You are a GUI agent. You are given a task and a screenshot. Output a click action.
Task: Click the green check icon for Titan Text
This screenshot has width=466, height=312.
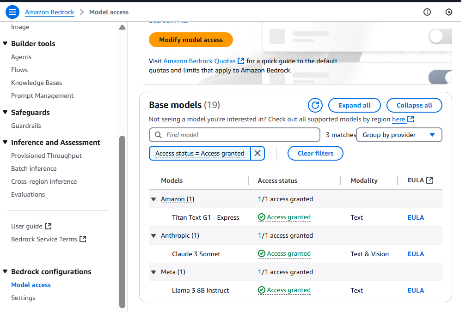click(x=262, y=217)
